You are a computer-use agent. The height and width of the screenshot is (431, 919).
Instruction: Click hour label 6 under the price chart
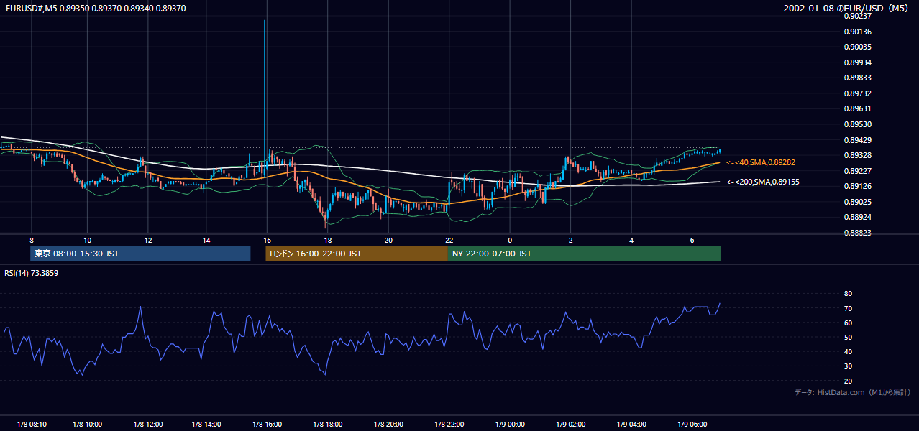coord(692,240)
